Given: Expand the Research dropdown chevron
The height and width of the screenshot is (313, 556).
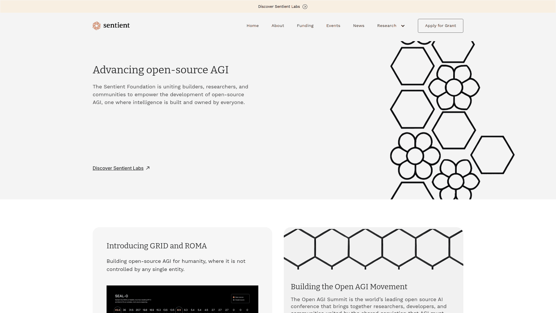Looking at the screenshot, I should click(x=403, y=26).
